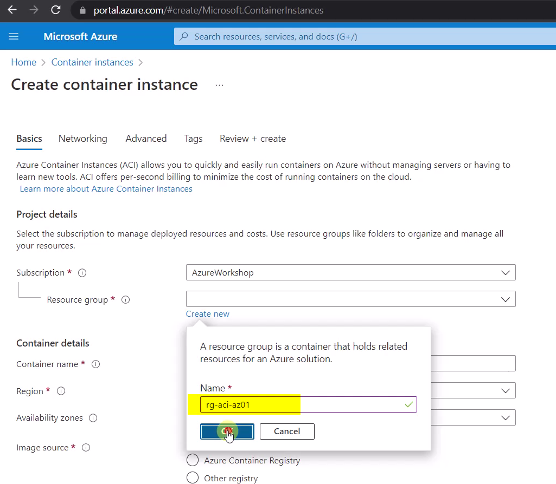Expand the Availability zones dropdown arrow
Viewport: 556px width, 484px height.
(506, 418)
